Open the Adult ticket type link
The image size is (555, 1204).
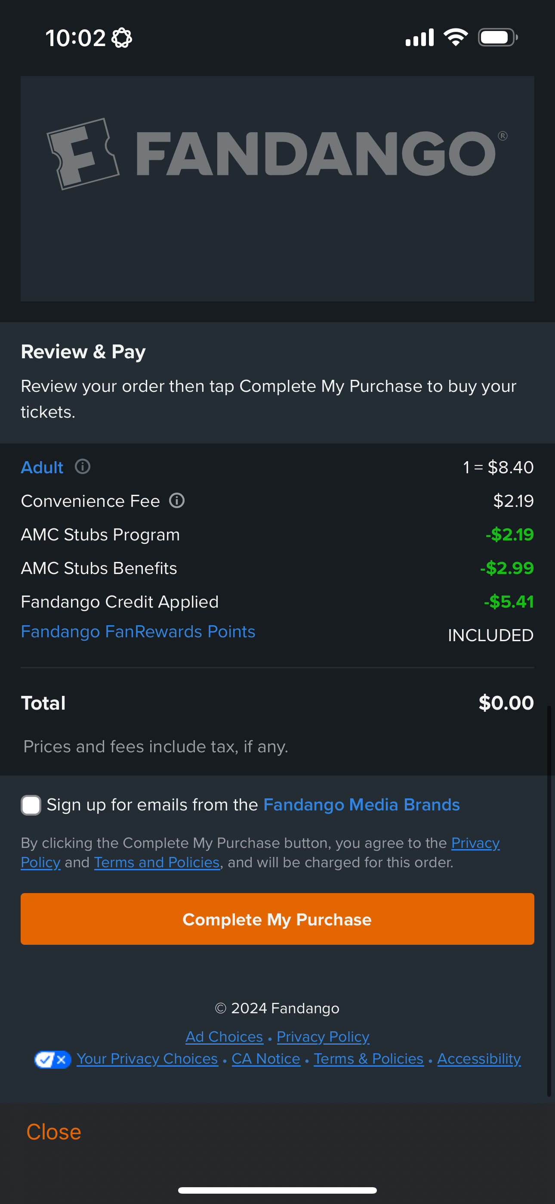42,467
